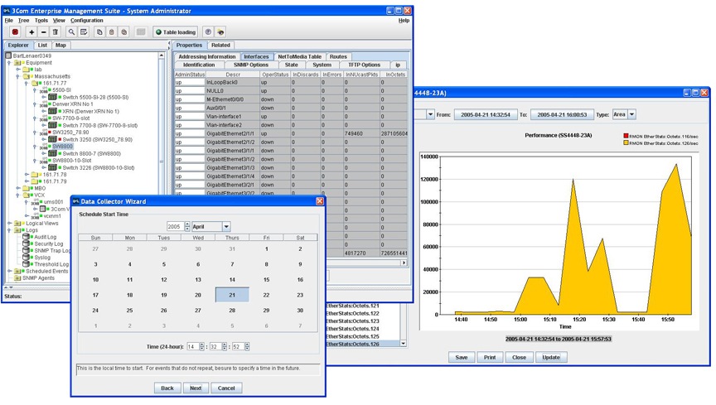The image size is (716, 405).
Task: Click the From date field in Performance window
Action: 486,114
